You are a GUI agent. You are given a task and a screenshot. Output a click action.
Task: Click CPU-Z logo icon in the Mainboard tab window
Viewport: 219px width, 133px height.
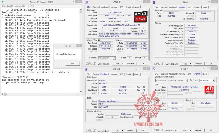pos(86,69)
